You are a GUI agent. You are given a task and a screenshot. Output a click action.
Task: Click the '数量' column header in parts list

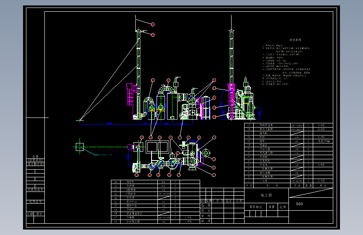pyautogui.click(x=309, y=186)
